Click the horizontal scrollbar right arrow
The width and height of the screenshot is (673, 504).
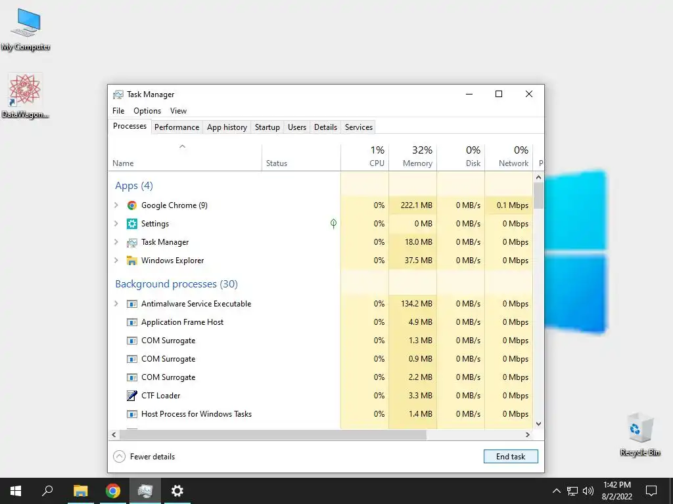pyautogui.click(x=528, y=434)
